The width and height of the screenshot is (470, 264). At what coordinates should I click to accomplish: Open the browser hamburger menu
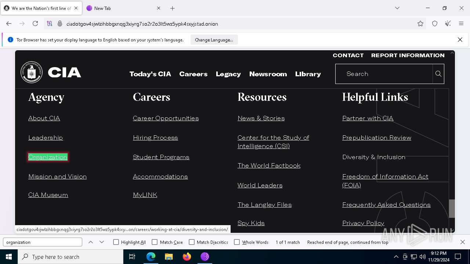(x=461, y=24)
